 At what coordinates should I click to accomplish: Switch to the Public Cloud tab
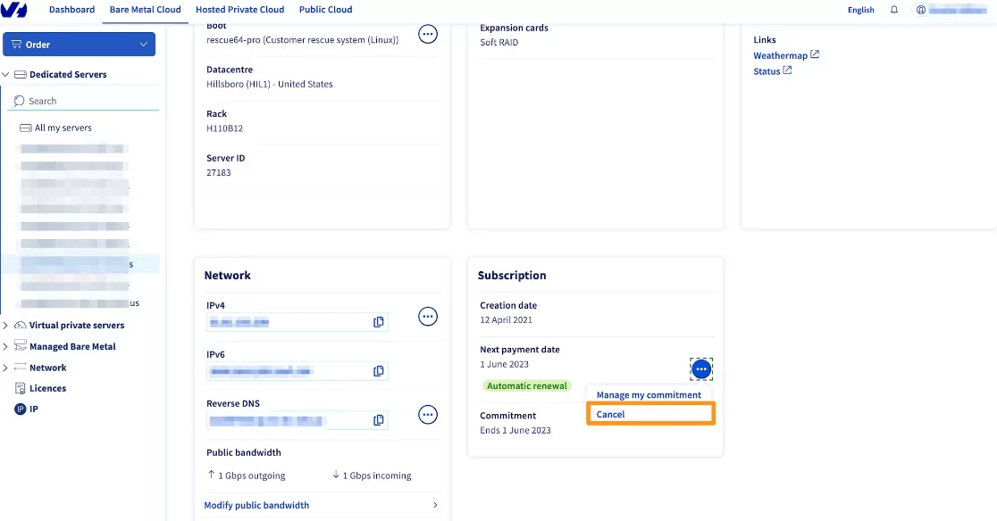point(325,10)
